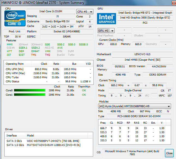Select the WDC WD7500BPVT drive row
Image resolution: width=176 pixels, height=159 pixels.
[x=49, y=141]
